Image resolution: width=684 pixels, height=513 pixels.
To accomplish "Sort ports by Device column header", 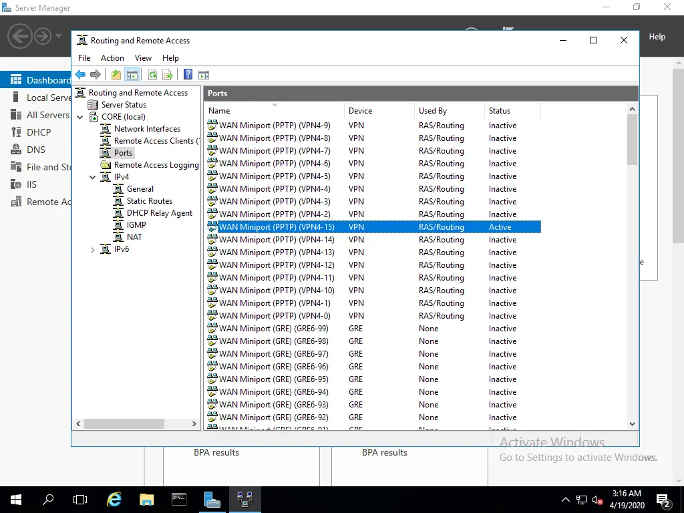I will (x=379, y=111).
